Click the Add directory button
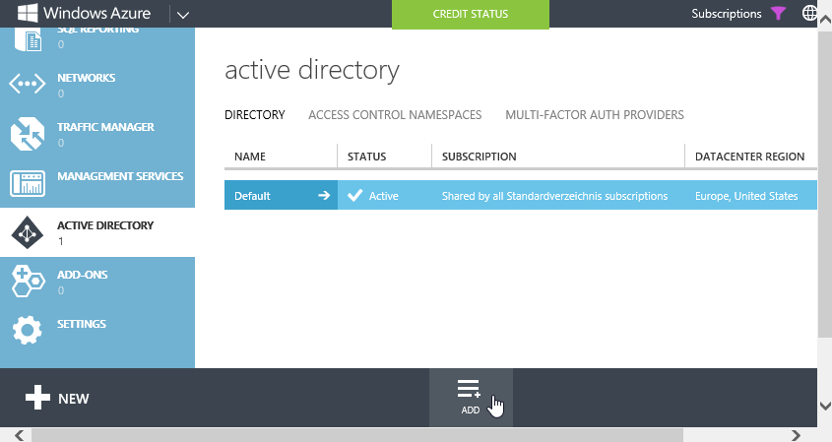The width and height of the screenshot is (832, 442). click(x=471, y=398)
